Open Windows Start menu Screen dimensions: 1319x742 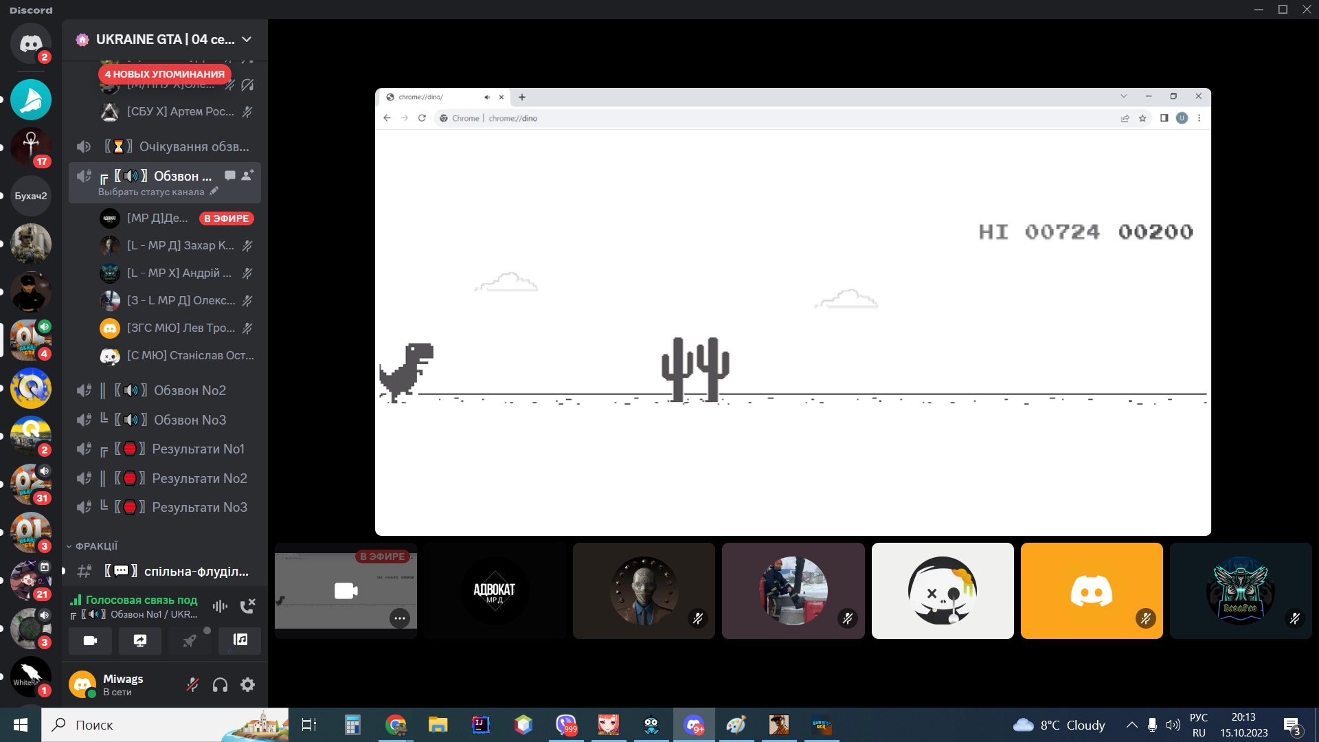[x=21, y=725]
